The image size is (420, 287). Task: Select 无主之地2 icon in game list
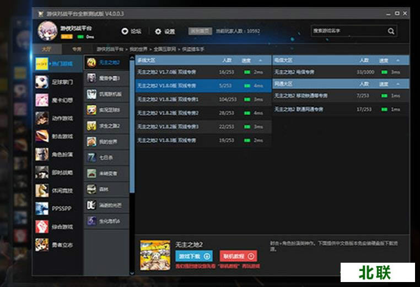point(91,62)
